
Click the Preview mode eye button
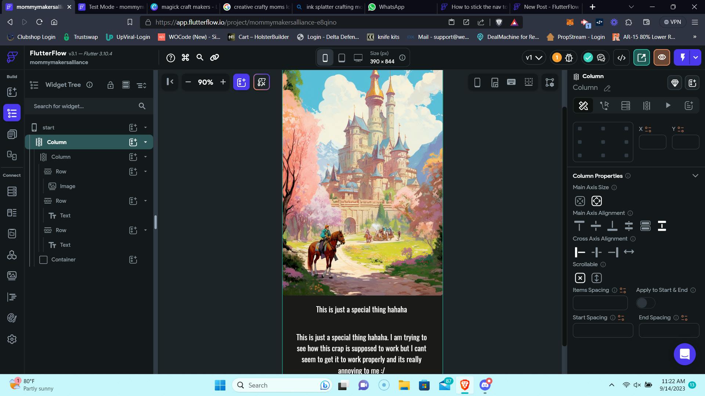click(x=662, y=58)
